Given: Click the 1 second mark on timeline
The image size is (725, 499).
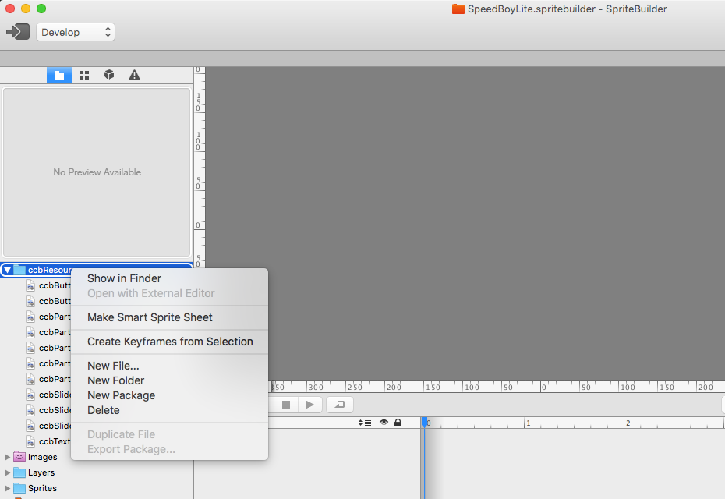Looking at the screenshot, I should click(528, 423).
